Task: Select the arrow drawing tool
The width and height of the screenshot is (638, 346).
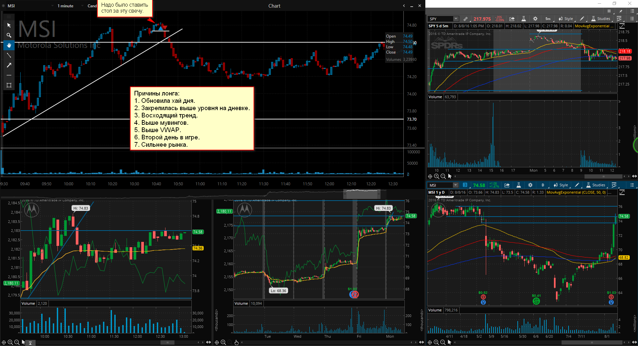Action: [9, 65]
